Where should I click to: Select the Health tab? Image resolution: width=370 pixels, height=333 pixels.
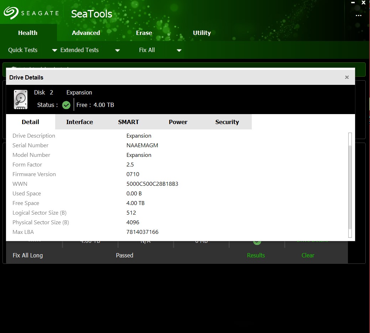[x=28, y=33]
